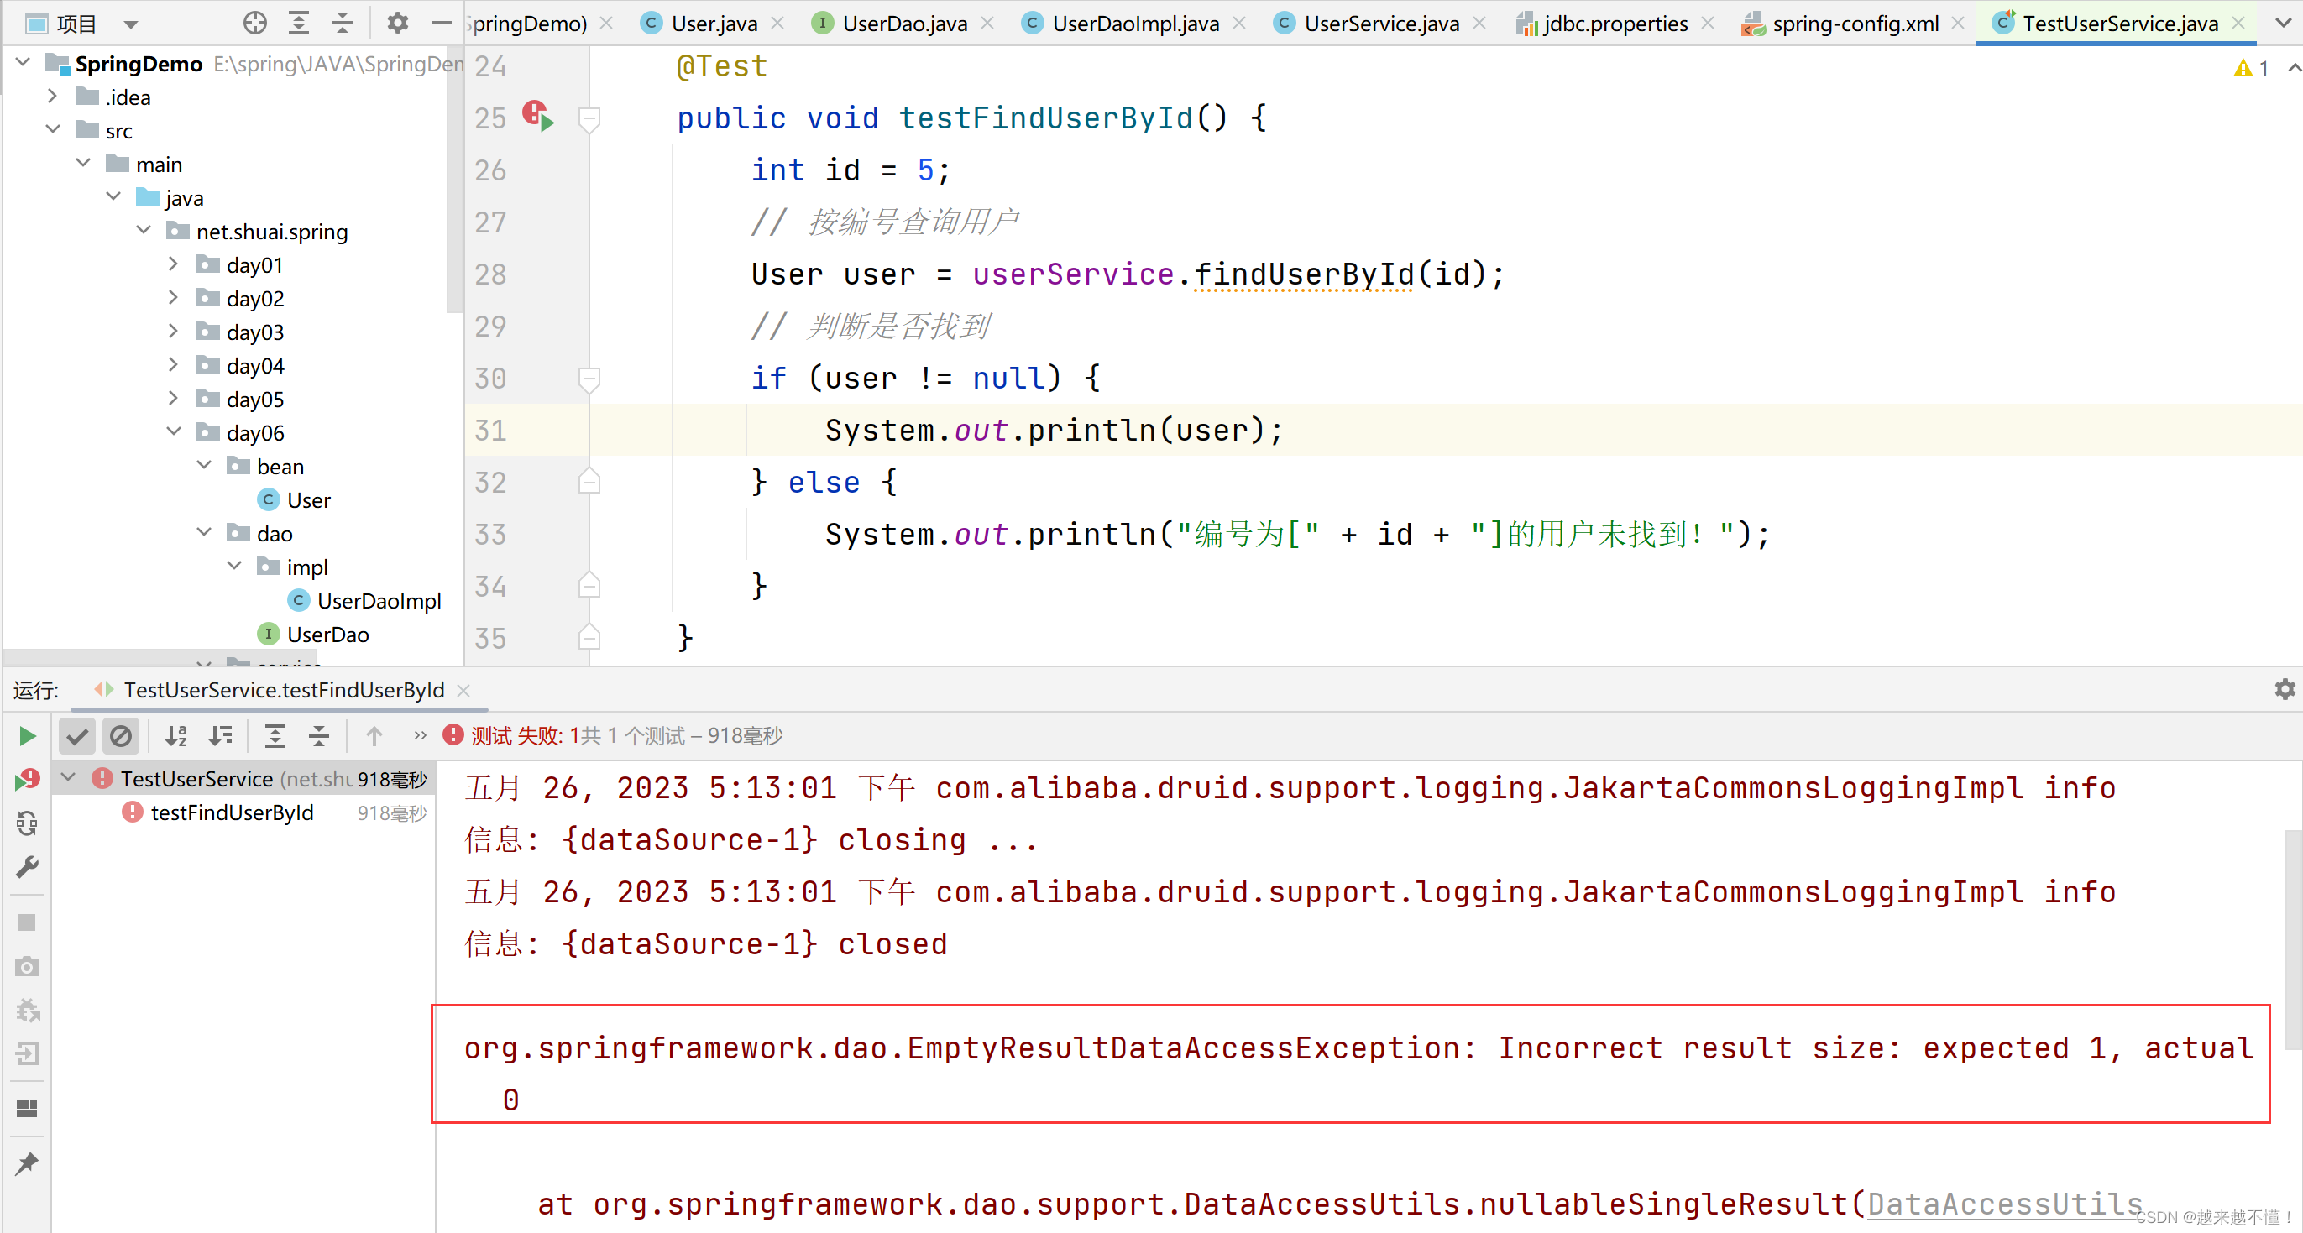Toggle show ignored tests icon

[x=121, y=736]
